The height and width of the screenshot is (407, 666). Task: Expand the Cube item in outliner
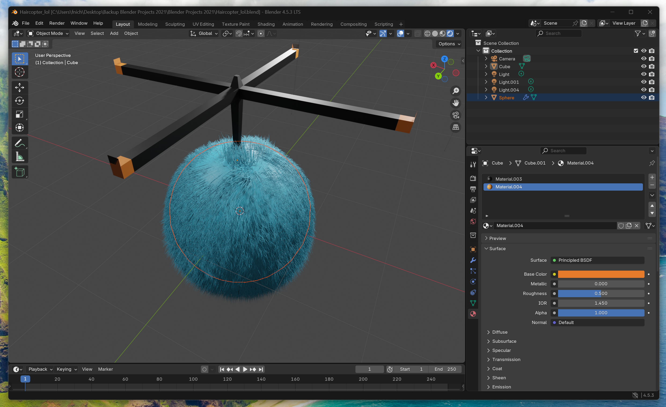coord(486,67)
